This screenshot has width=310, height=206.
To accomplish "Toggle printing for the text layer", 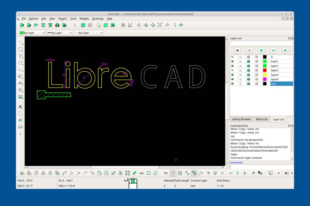I will [249, 84].
